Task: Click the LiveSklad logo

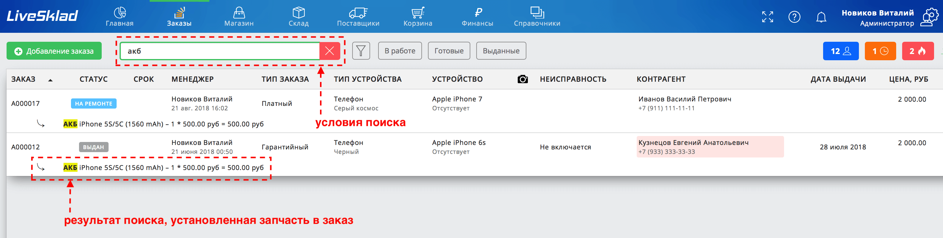Action: (x=42, y=16)
